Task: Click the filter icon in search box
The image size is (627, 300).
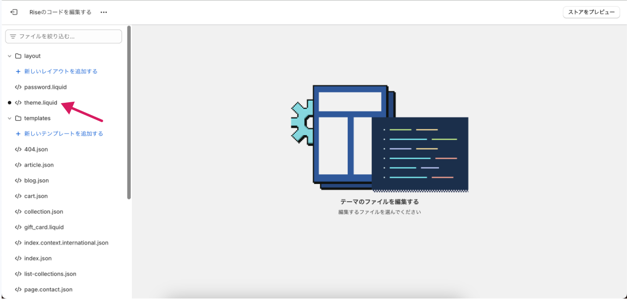Action: (13, 37)
